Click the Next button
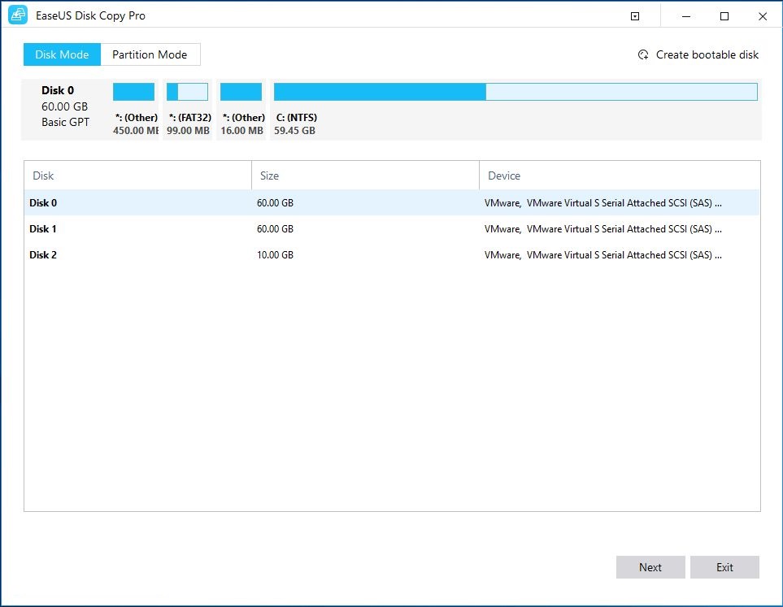 pyautogui.click(x=650, y=567)
